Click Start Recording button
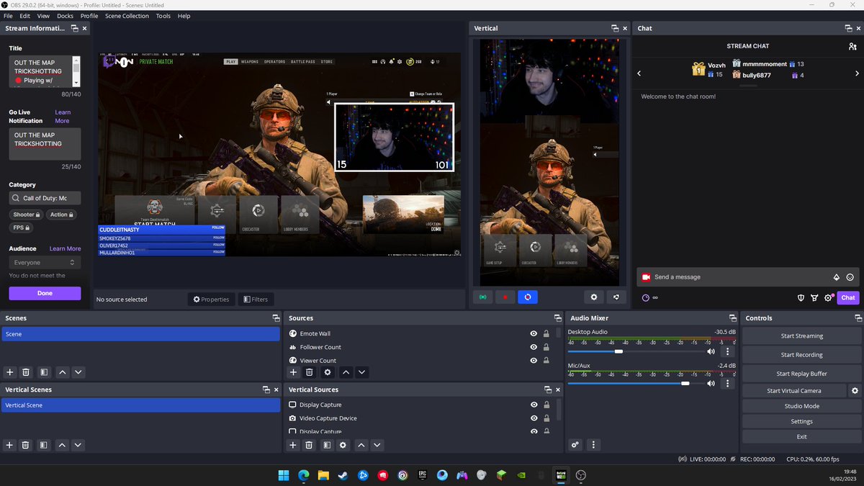Screen dimensions: 864x486 click(x=801, y=355)
